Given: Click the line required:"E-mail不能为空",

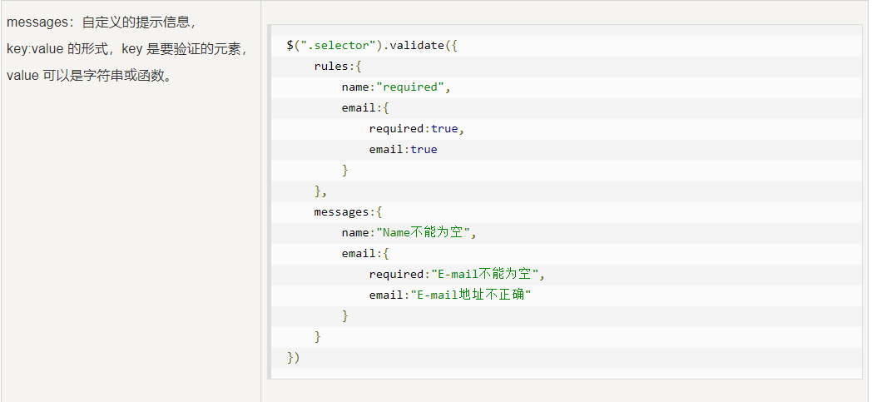Looking at the screenshot, I should coord(457,274).
